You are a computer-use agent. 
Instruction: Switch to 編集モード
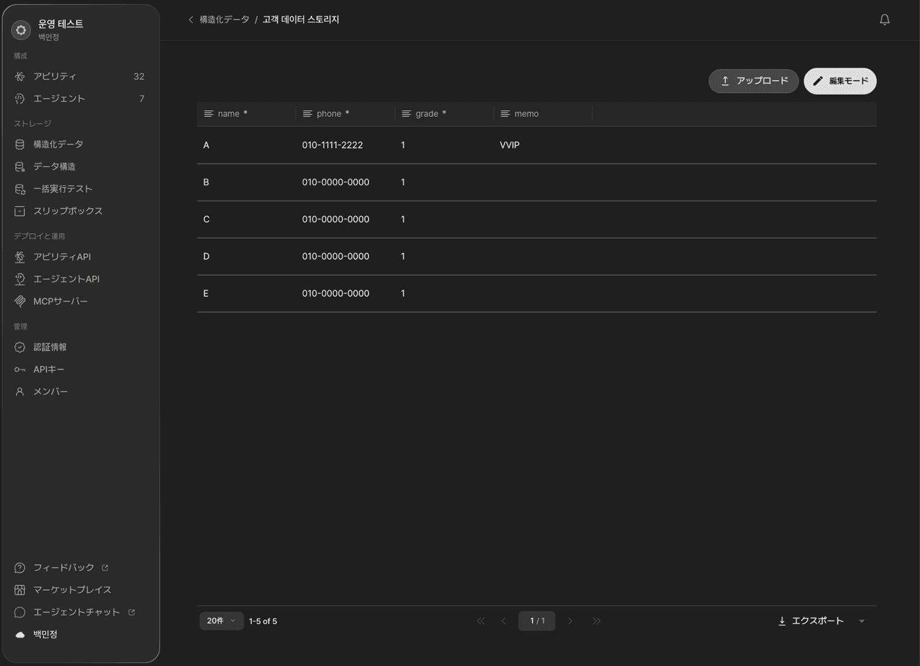tap(840, 81)
